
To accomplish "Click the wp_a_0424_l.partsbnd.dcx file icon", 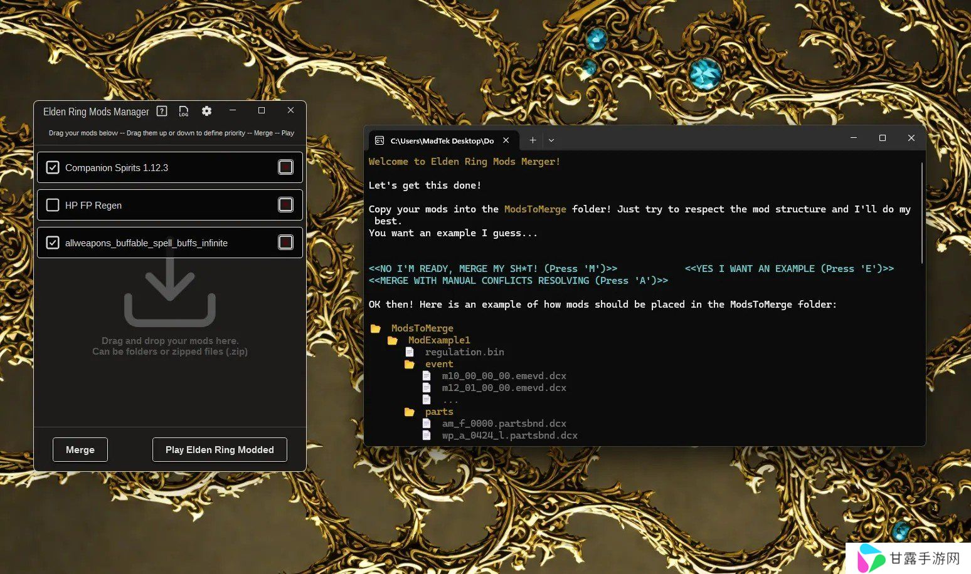I will [x=427, y=436].
